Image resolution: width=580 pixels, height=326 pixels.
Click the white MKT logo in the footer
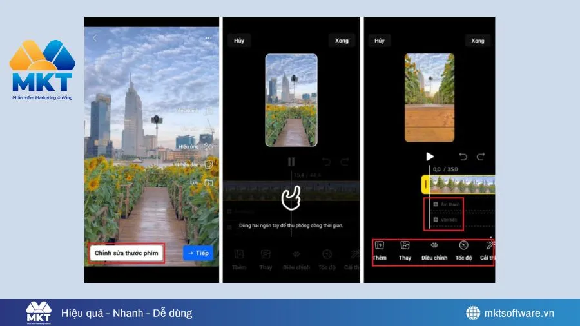tap(39, 312)
